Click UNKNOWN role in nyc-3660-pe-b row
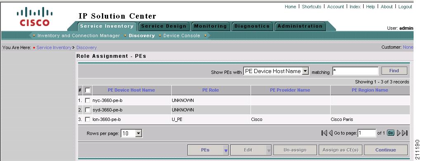421x161 pixels. (x=183, y=100)
